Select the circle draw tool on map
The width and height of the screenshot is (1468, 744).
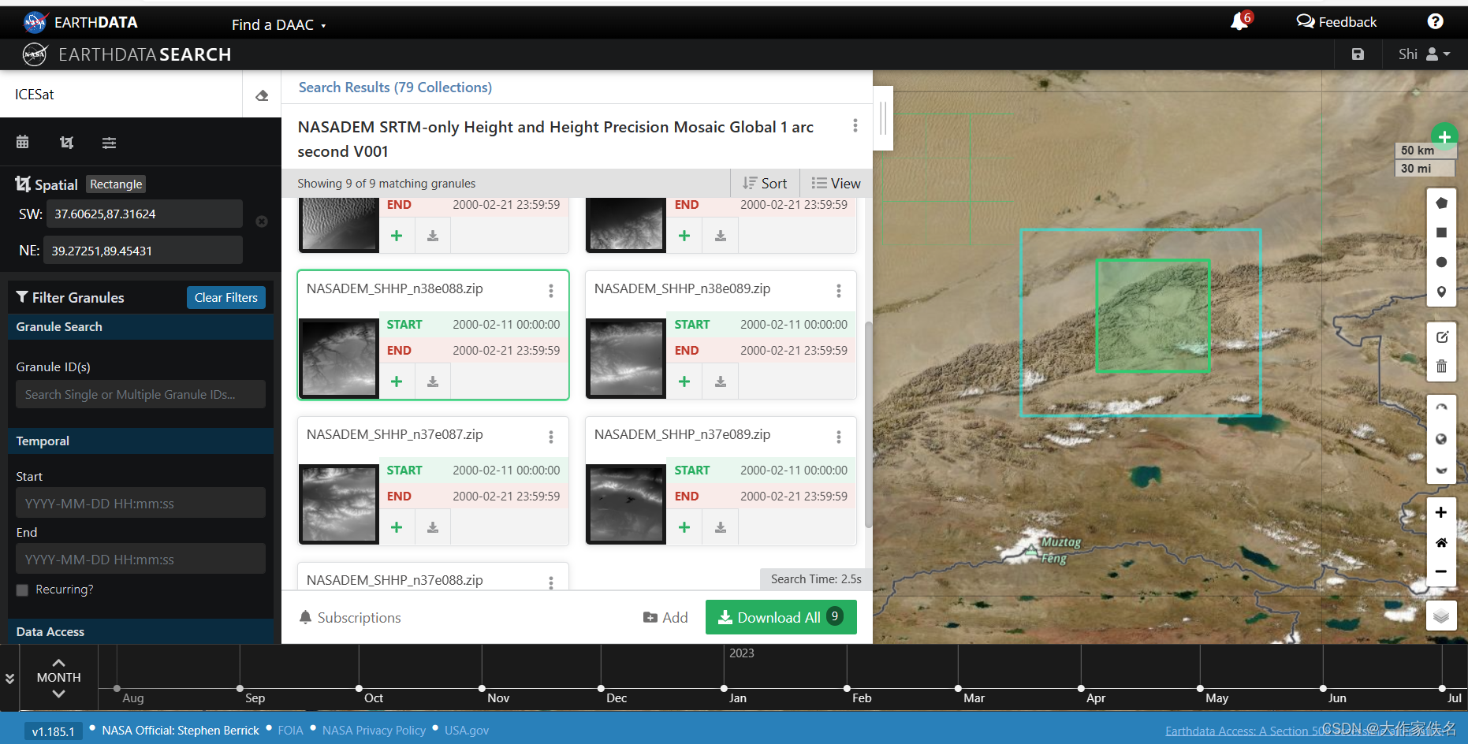click(1441, 262)
